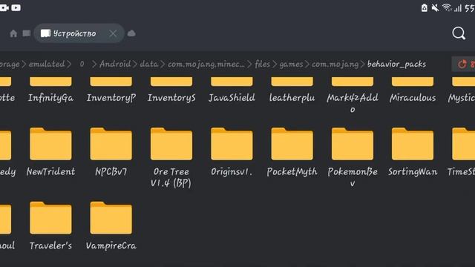475x267 pixels.
Task: Open the InventoryP folder
Action: tap(111, 90)
